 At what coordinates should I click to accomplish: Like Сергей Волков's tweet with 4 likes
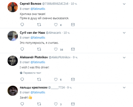56,25
